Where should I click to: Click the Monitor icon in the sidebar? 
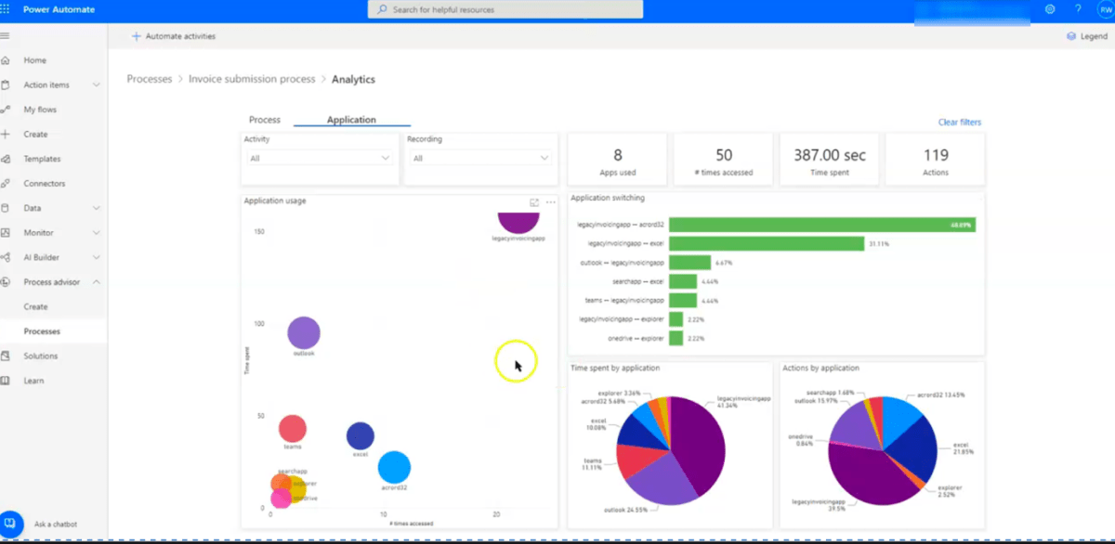coord(6,233)
